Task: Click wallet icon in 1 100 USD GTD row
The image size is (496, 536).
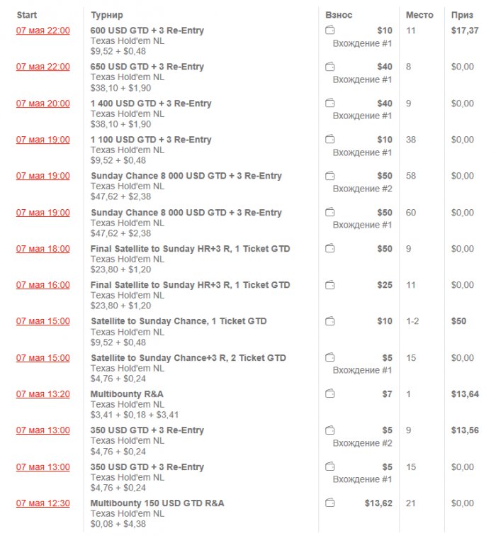Action: [329, 140]
